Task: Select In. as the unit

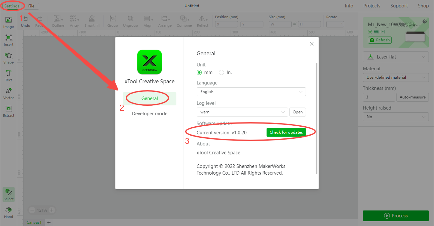Action: point(221,72)
